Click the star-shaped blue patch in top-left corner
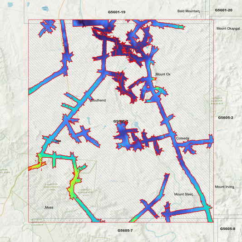The width and height of the screenshot is (242, 242). pyautogui.click(x=47, y=28)
